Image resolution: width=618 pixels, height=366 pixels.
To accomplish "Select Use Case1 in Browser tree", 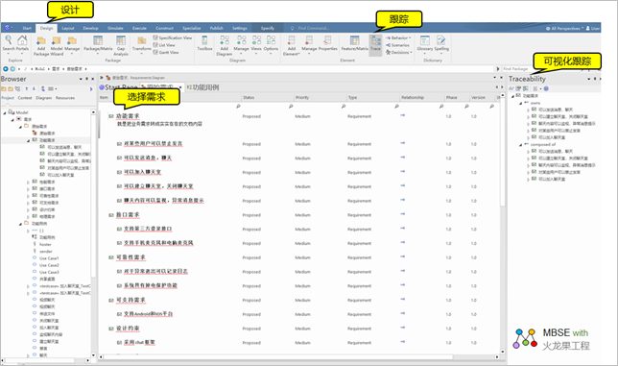I will (x=49, y=258).
